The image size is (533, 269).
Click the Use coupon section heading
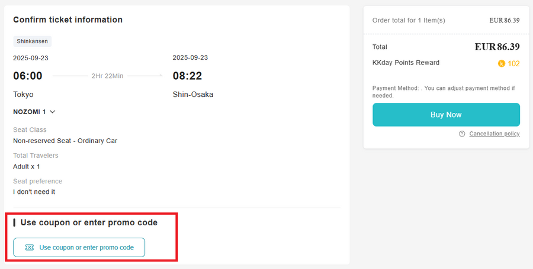89,222
